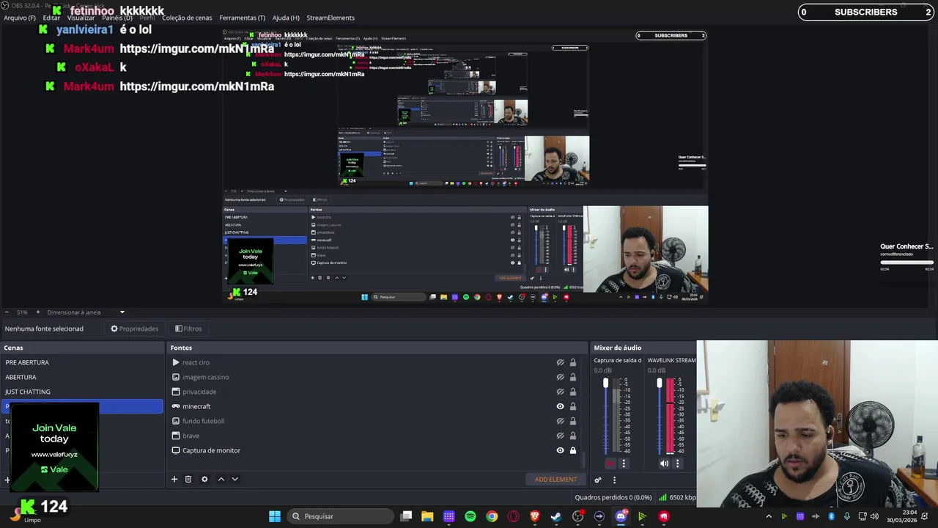The width and height of the screenshot is (938, 528).
Task: Show the fundo futeboll source
Action: [x=560, y=421]
